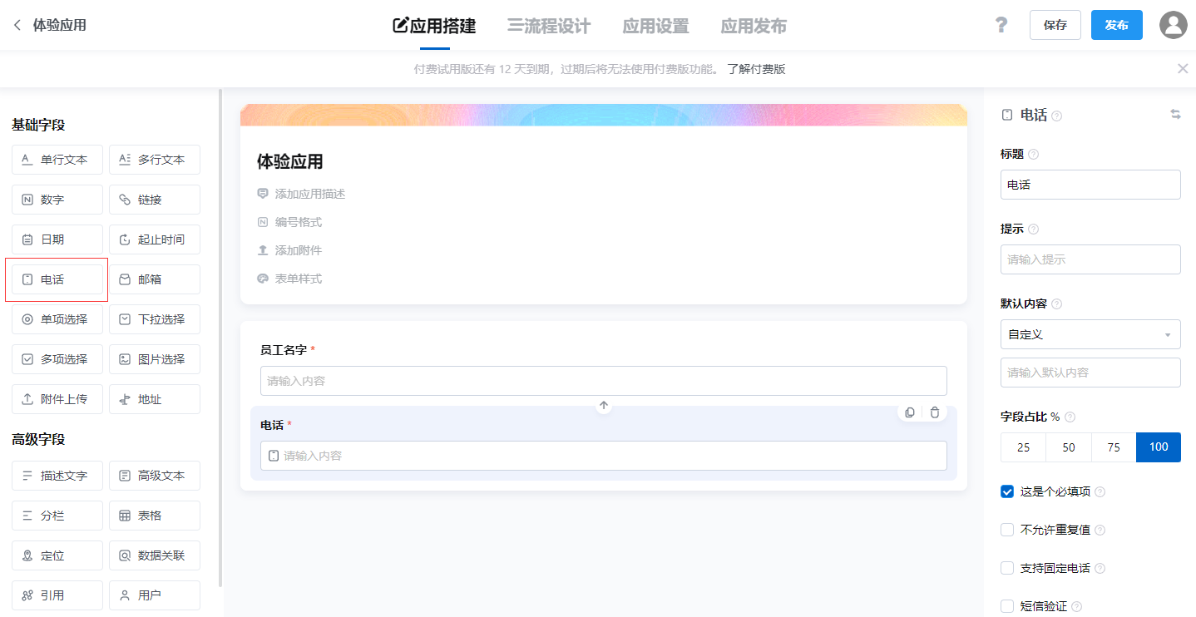The width and height of the screenshot is (1196, 617).
Task: Enable the 短信验证 checkbox
Action: 1006,606
